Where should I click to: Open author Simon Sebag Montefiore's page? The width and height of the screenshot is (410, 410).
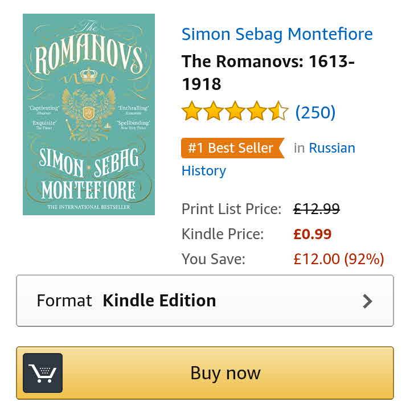277,34
